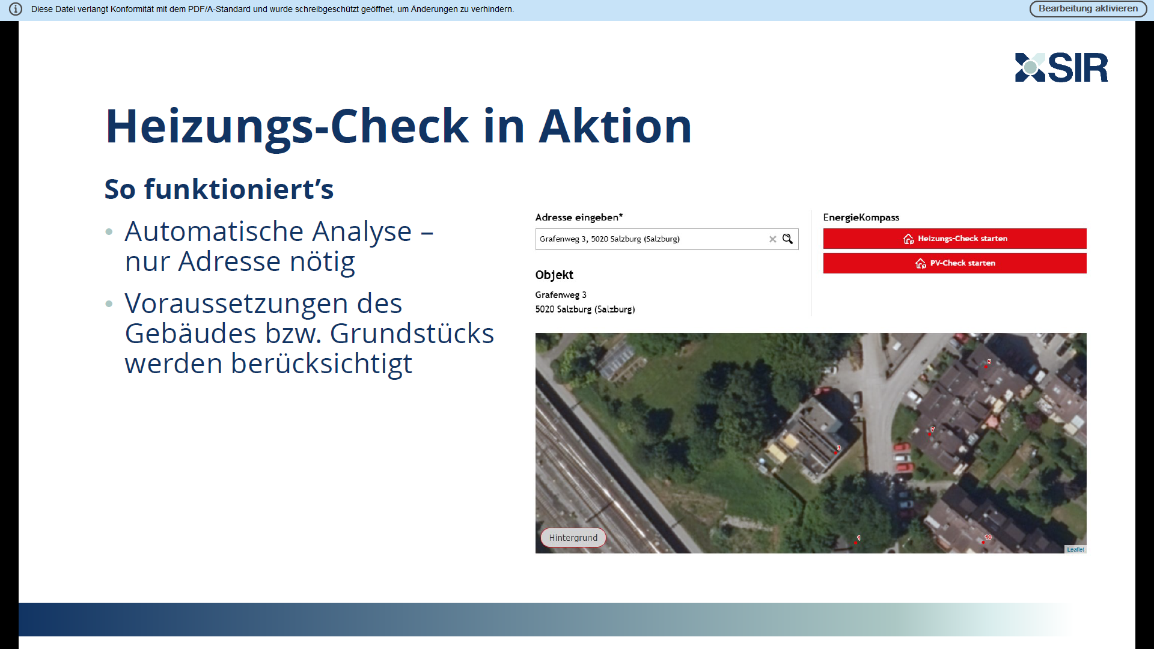Select map marker number 10
1154x649 pixels.
(x=984, y=541)
